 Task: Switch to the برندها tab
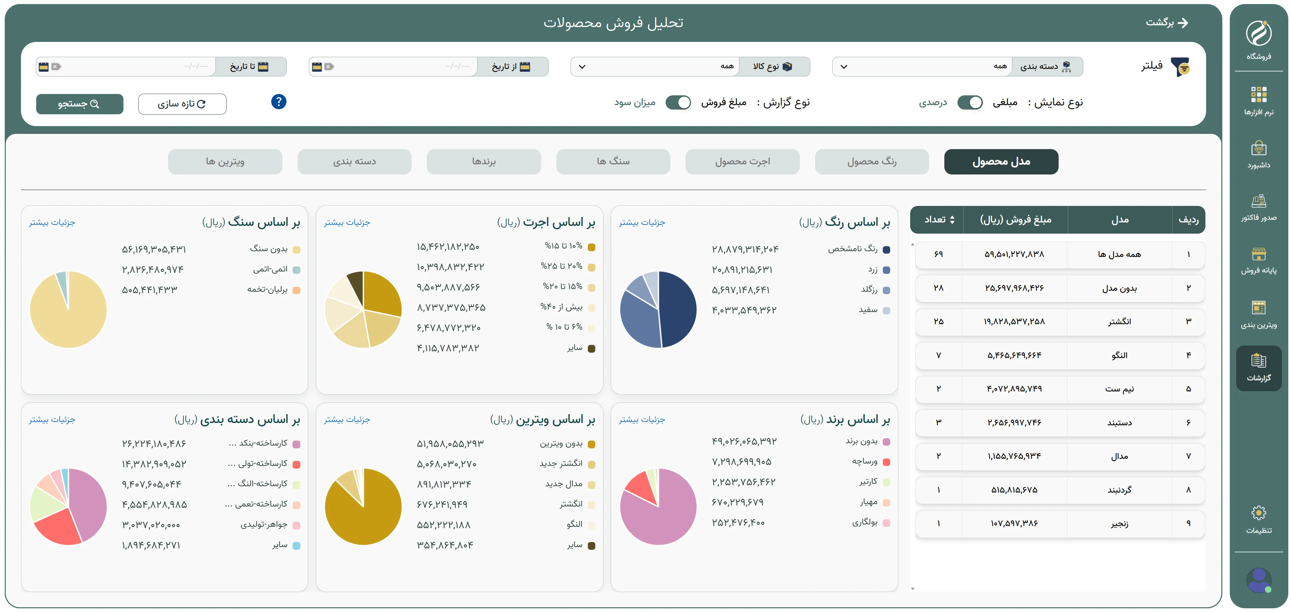(484, 161)
